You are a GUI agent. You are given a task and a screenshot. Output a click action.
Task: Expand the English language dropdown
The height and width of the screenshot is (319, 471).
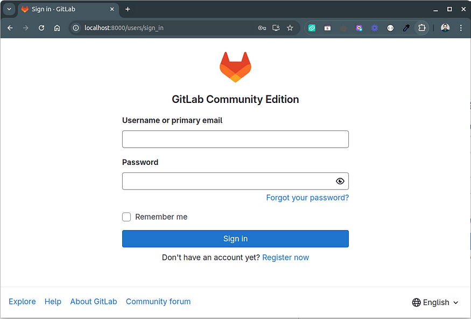click(x=435, y=302)
